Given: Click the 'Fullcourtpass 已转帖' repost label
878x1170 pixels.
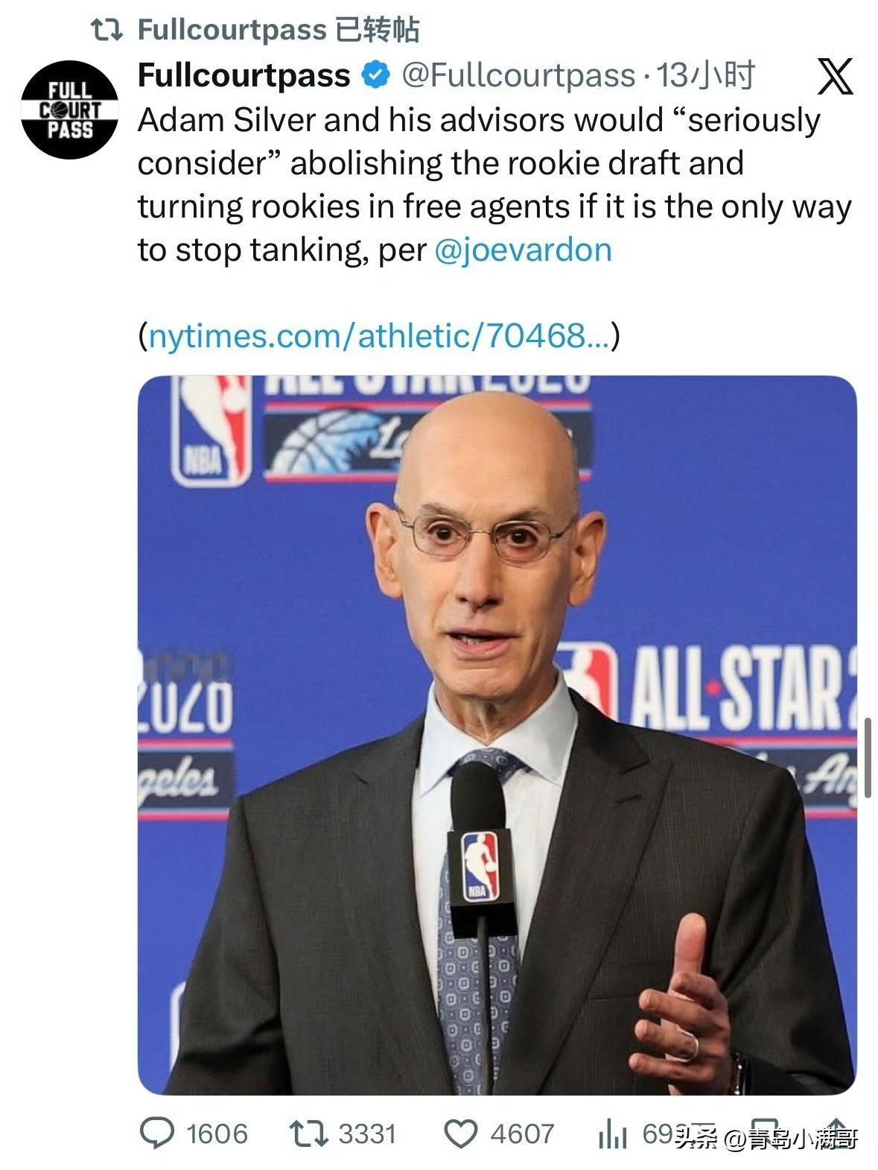Looking at the screenshot, I should [x=279, y=30].
